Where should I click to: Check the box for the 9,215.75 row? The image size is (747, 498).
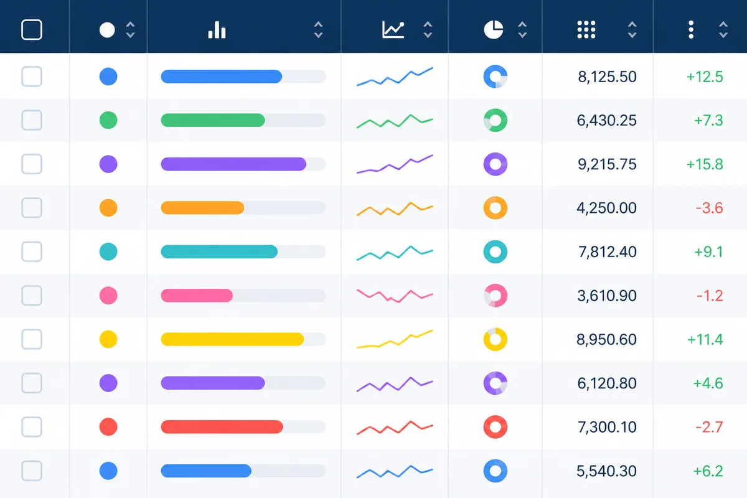[32, 164]
